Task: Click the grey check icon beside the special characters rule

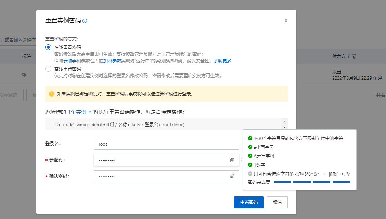Action: [250, 174]
